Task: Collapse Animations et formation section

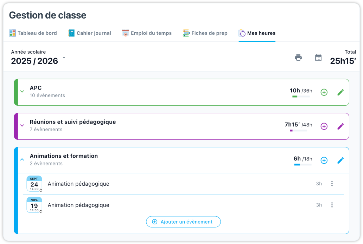Action: (x=22, y=159)
